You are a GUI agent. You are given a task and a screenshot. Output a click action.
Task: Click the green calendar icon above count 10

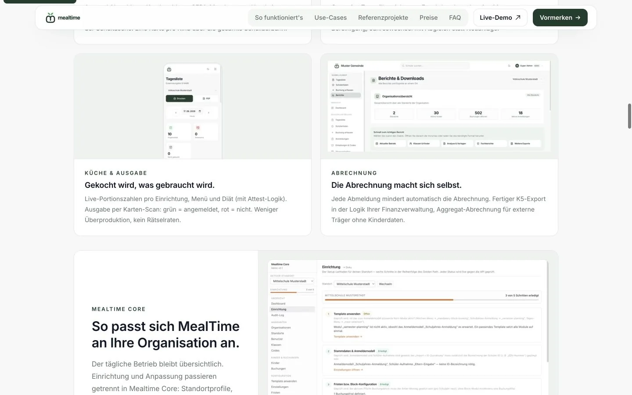(170, 128)
